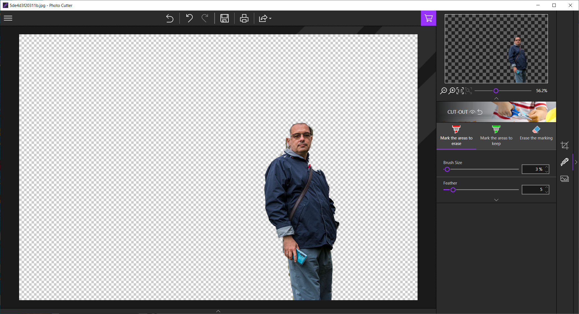Click the zoom out magnifier icon
Screen dimensions: 579x314
click(x=443, y=91)
